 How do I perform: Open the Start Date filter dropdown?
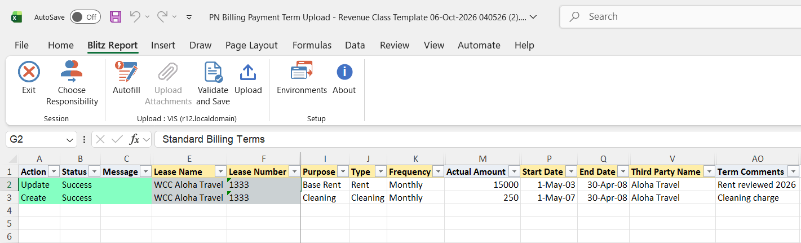point(571,171)
